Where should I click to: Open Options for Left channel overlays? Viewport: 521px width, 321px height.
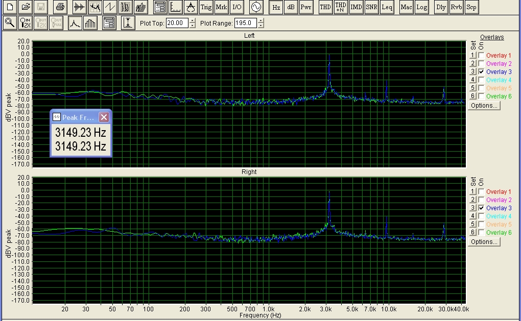coord(483,106)
